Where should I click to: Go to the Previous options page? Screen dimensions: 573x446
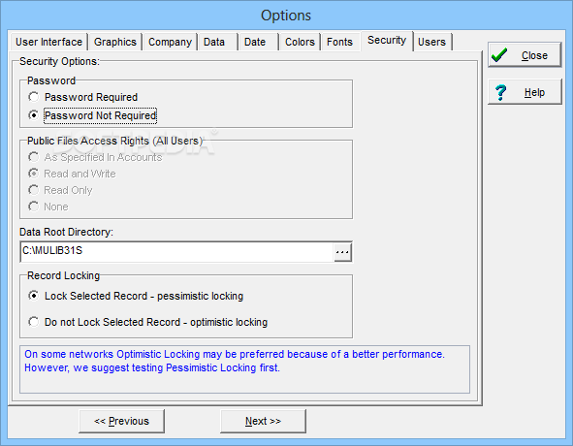click(x=122, y=421)
